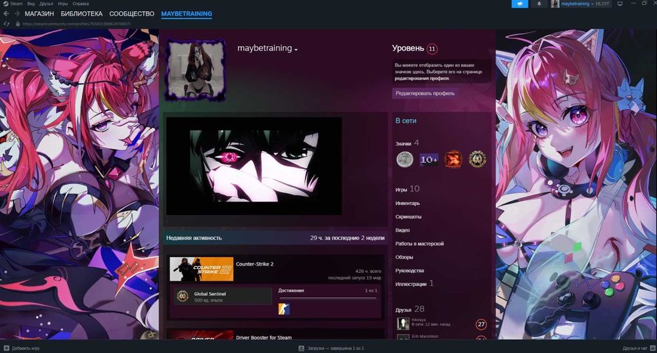657x353 pixels.
Task: Click the Steam logo icon in menu bar
Action: click(x=5, y=3)
